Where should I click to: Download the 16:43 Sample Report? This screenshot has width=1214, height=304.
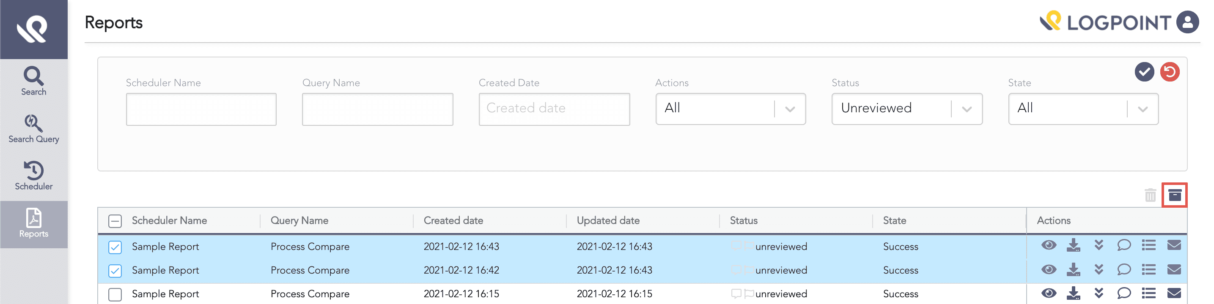click(1073, 246)
